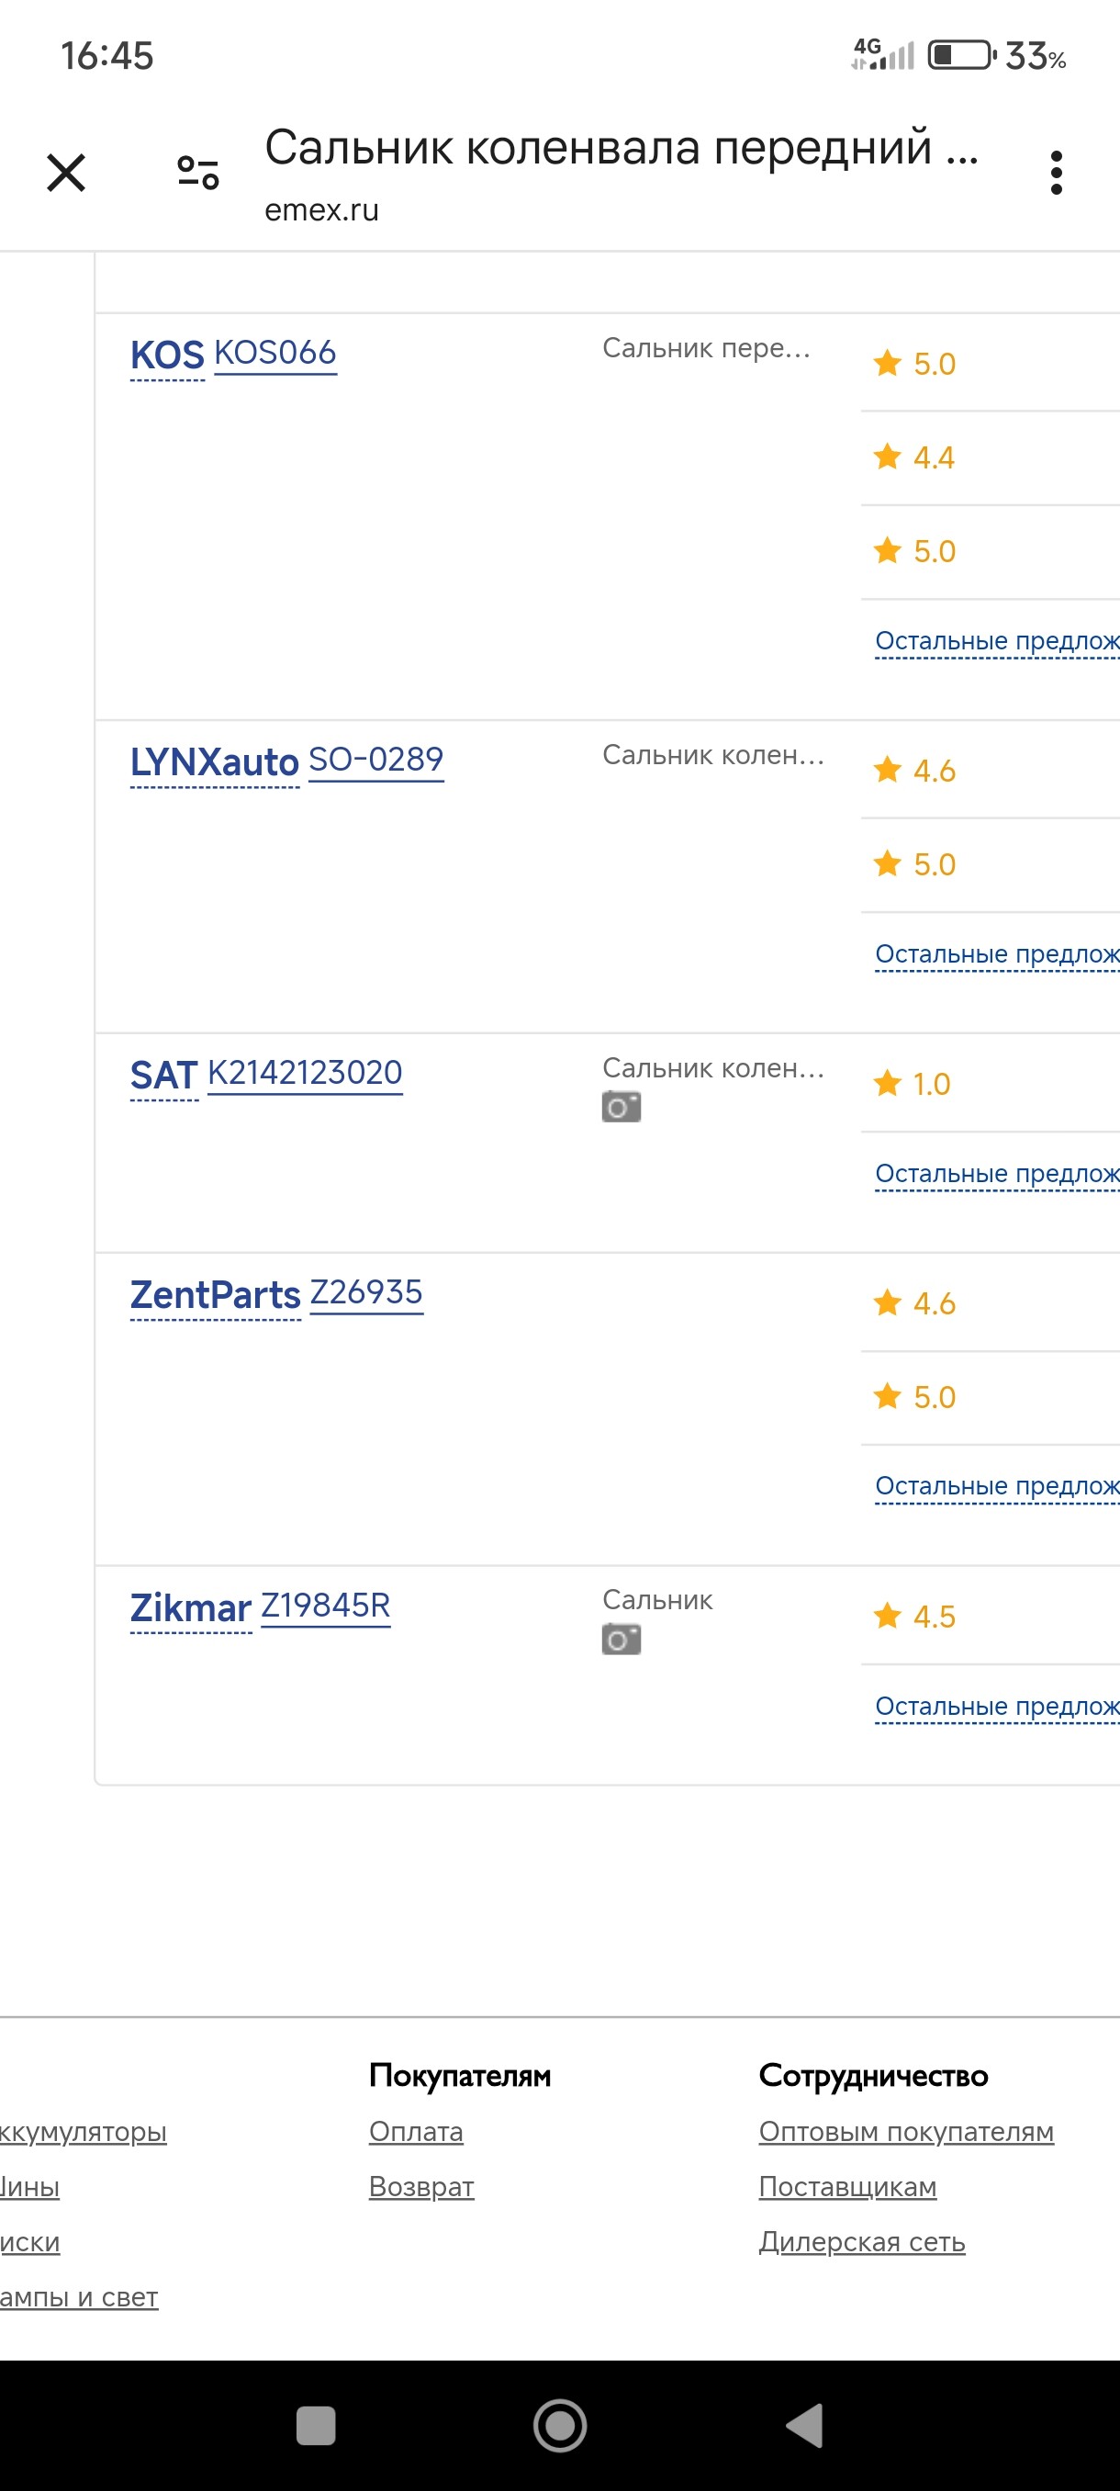Open part number SO-0289 link
1120x2491 pixels.
[375, 760]
